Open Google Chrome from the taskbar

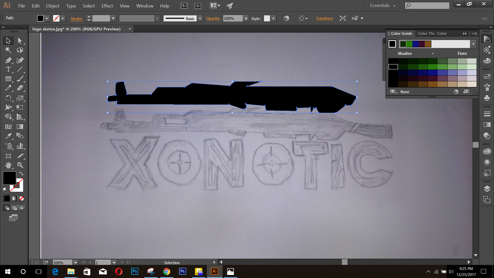click(x=166, y=271)
